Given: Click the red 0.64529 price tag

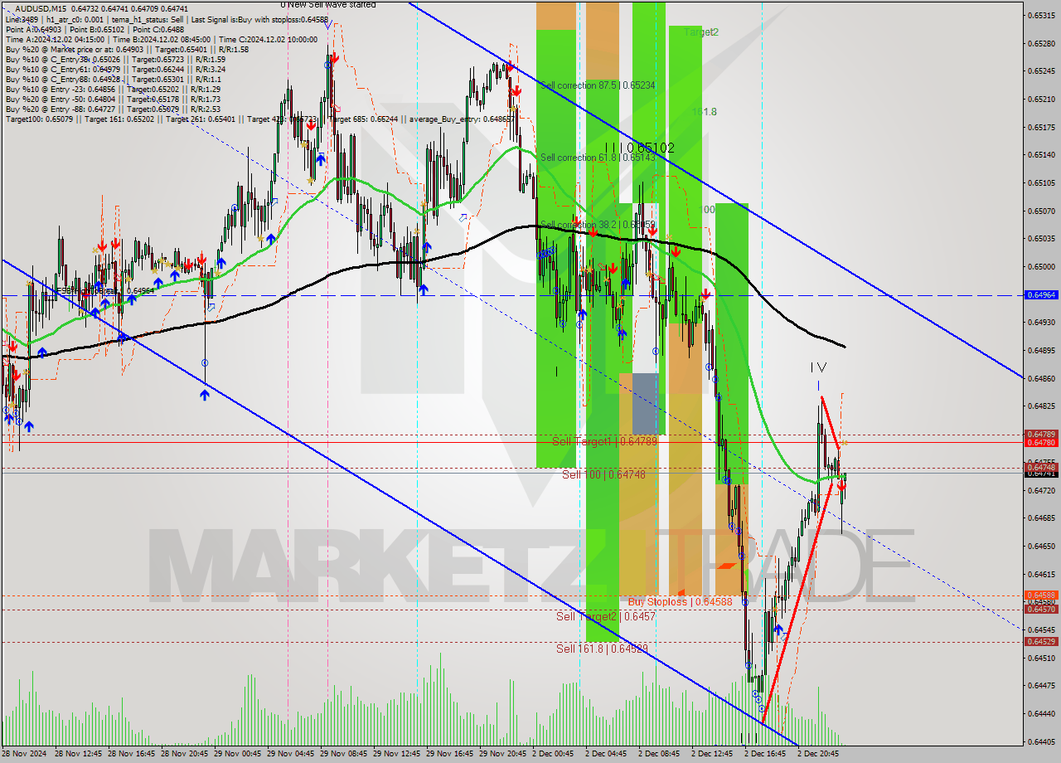Looking at the screenshot, I should tap(1041, 641).
